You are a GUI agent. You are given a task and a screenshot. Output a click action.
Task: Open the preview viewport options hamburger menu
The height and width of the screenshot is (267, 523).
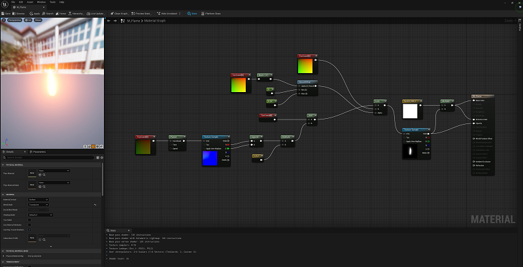click(4, 20)
